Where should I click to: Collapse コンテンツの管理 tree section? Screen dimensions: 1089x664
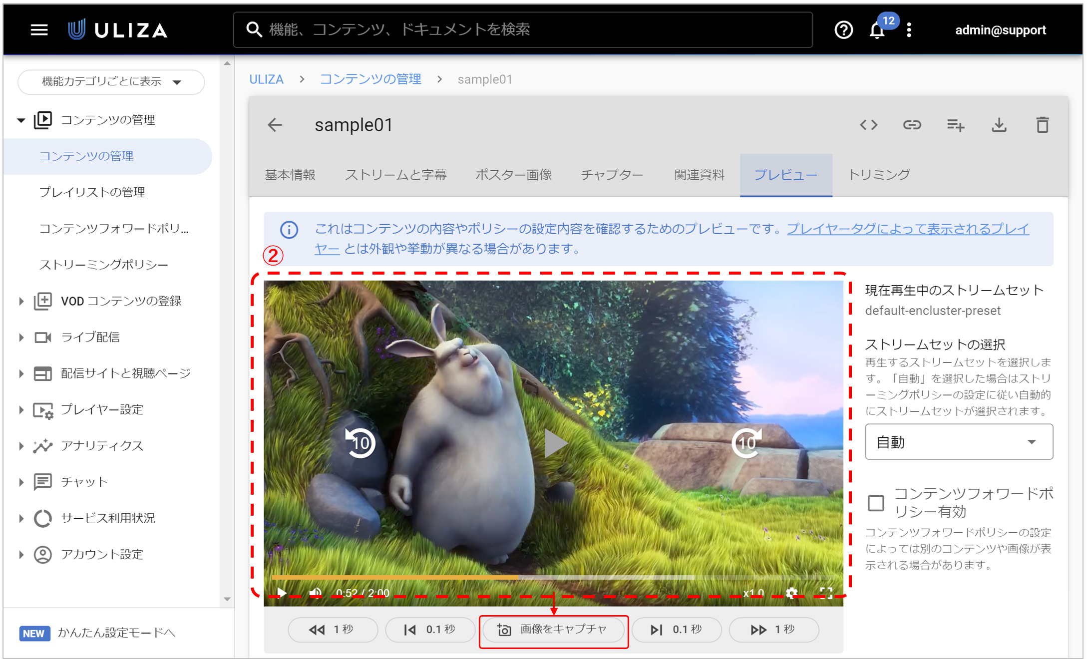[x=20, y=120]
